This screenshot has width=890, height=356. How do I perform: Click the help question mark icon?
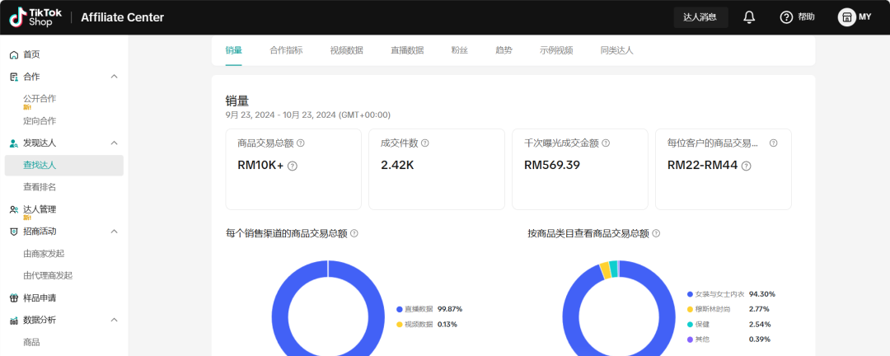pos(786,17)
